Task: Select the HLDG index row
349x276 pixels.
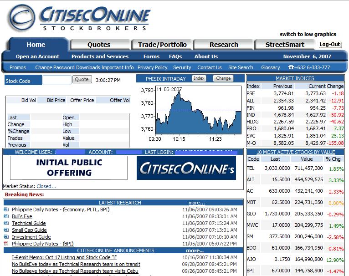Action: point(295,122)
